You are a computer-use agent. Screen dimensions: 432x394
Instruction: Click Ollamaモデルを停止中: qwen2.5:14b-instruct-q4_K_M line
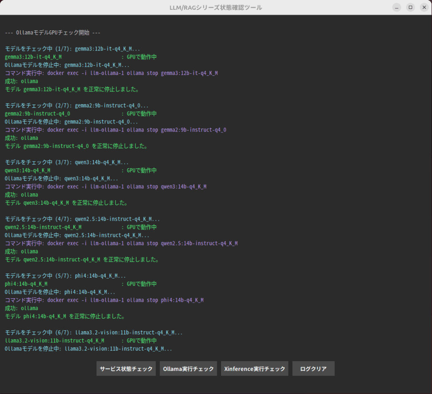pyautogui.click(x=77, y=235)
